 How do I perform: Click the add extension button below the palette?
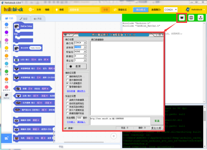[x=6, y=138]
